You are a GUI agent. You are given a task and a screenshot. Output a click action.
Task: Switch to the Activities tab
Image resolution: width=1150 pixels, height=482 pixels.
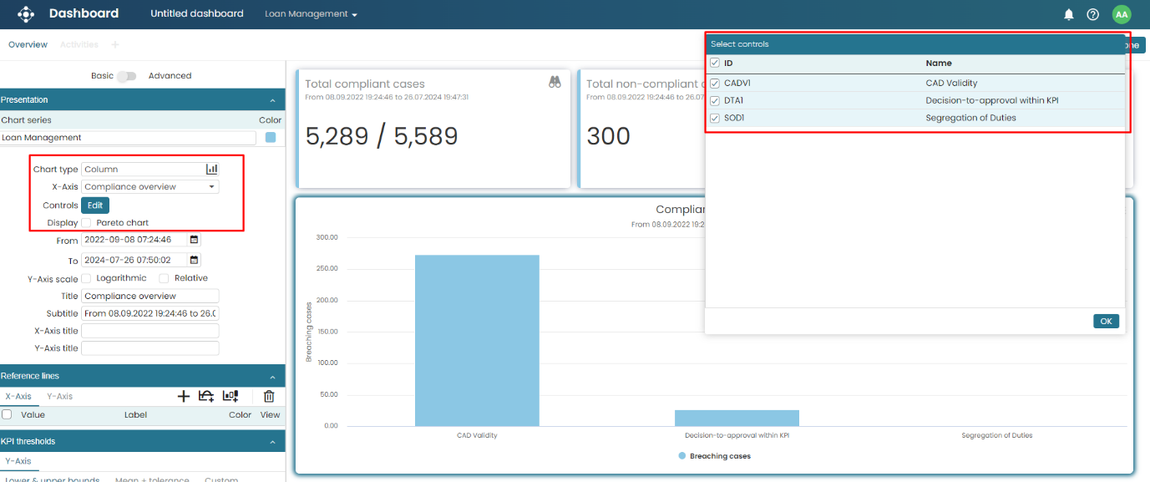pyautogui.click(x=79, y=44)
